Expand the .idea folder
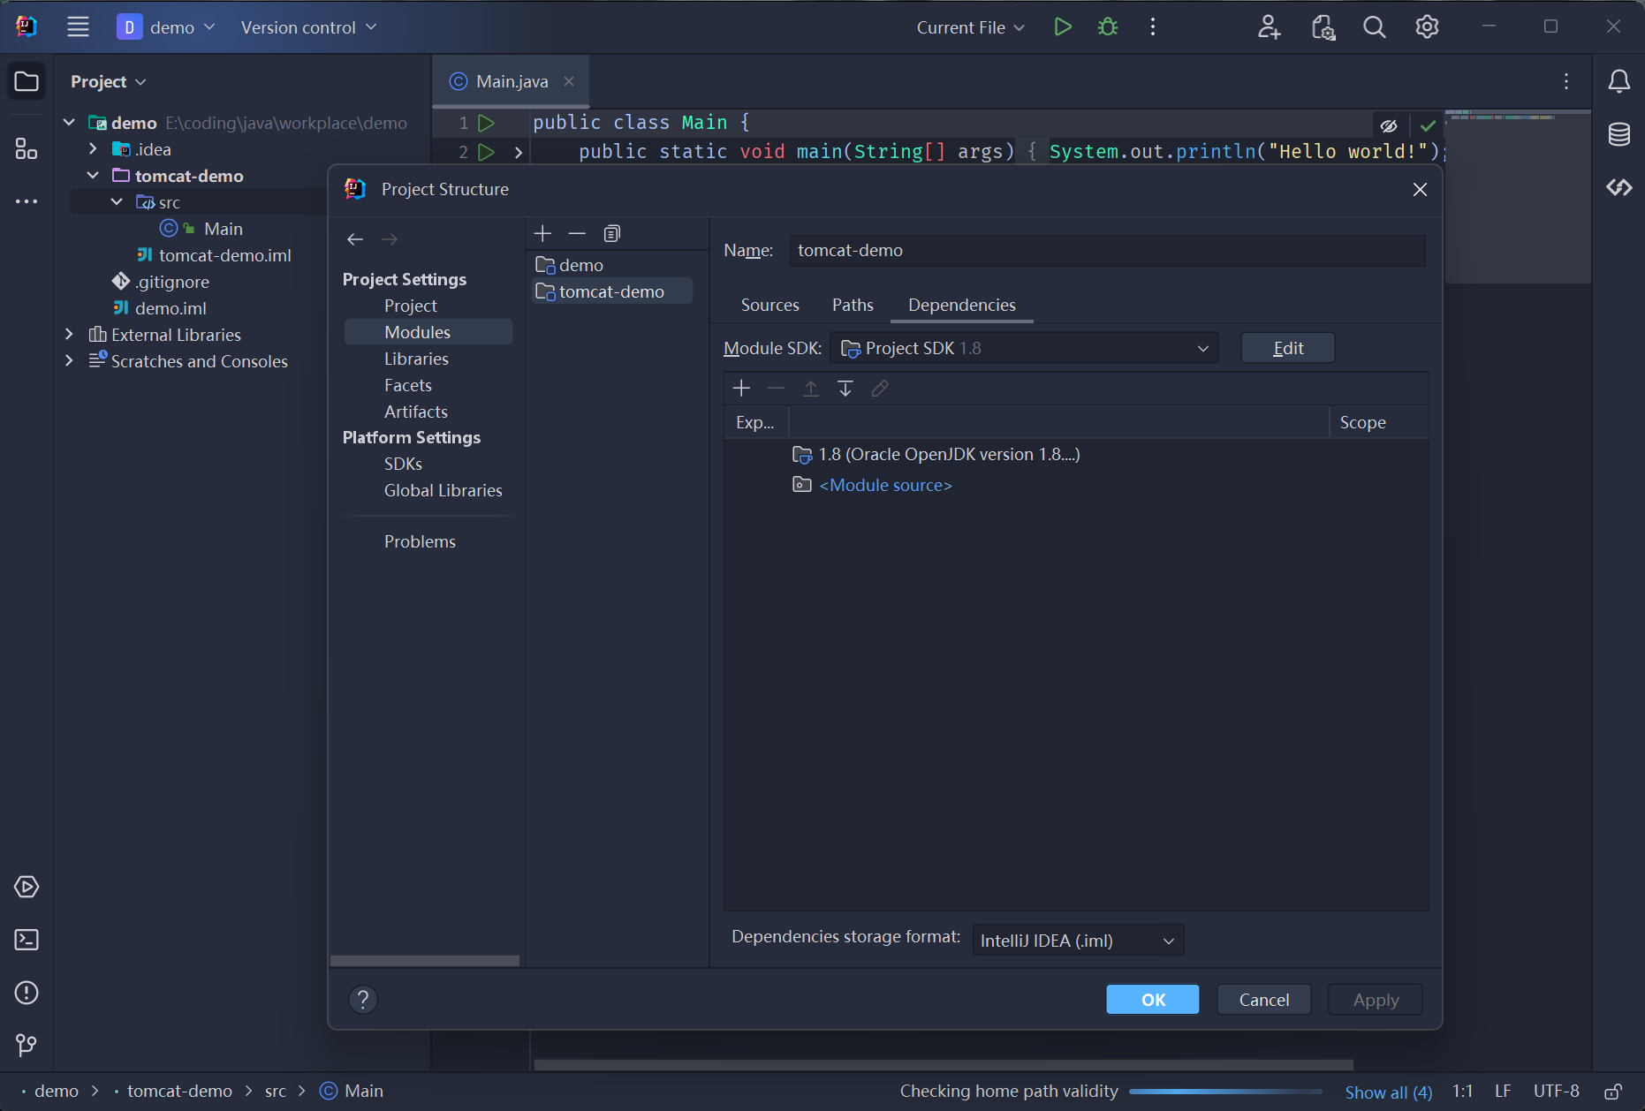 pos(93,149)
